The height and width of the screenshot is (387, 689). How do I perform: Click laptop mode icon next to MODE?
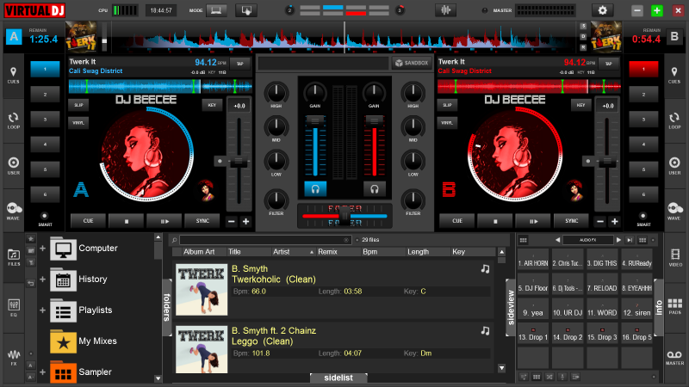pyautogui.click(x=216, y=10)
